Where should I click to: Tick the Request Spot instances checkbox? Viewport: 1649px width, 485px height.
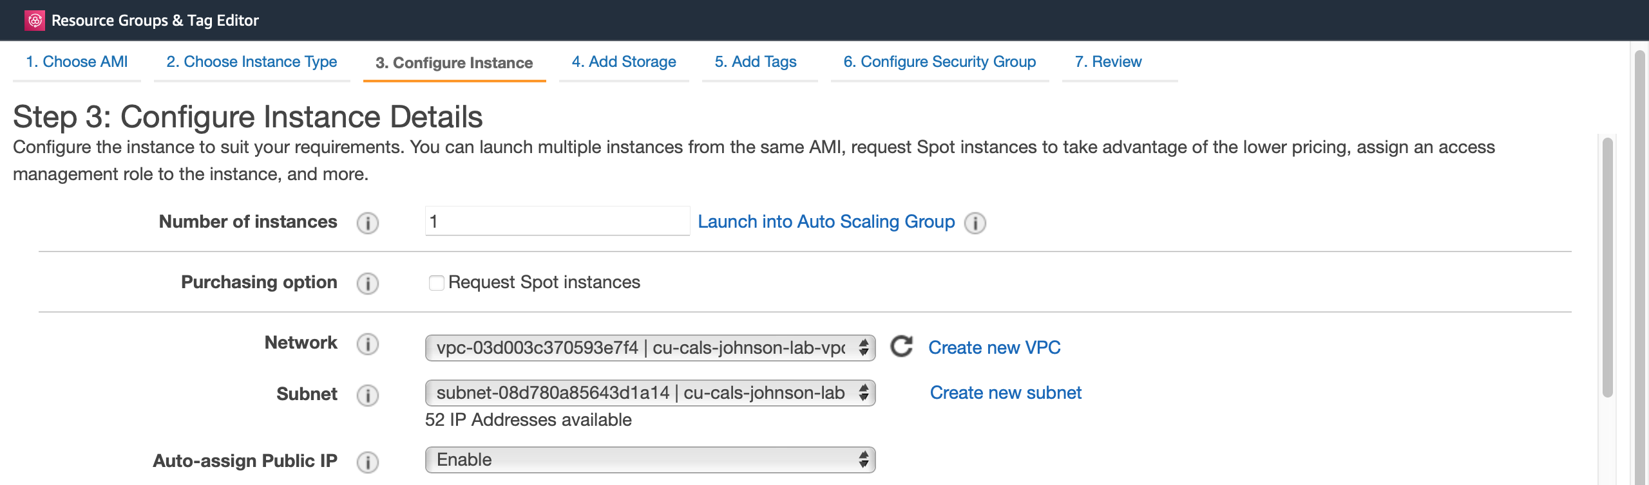click(437, 283)
